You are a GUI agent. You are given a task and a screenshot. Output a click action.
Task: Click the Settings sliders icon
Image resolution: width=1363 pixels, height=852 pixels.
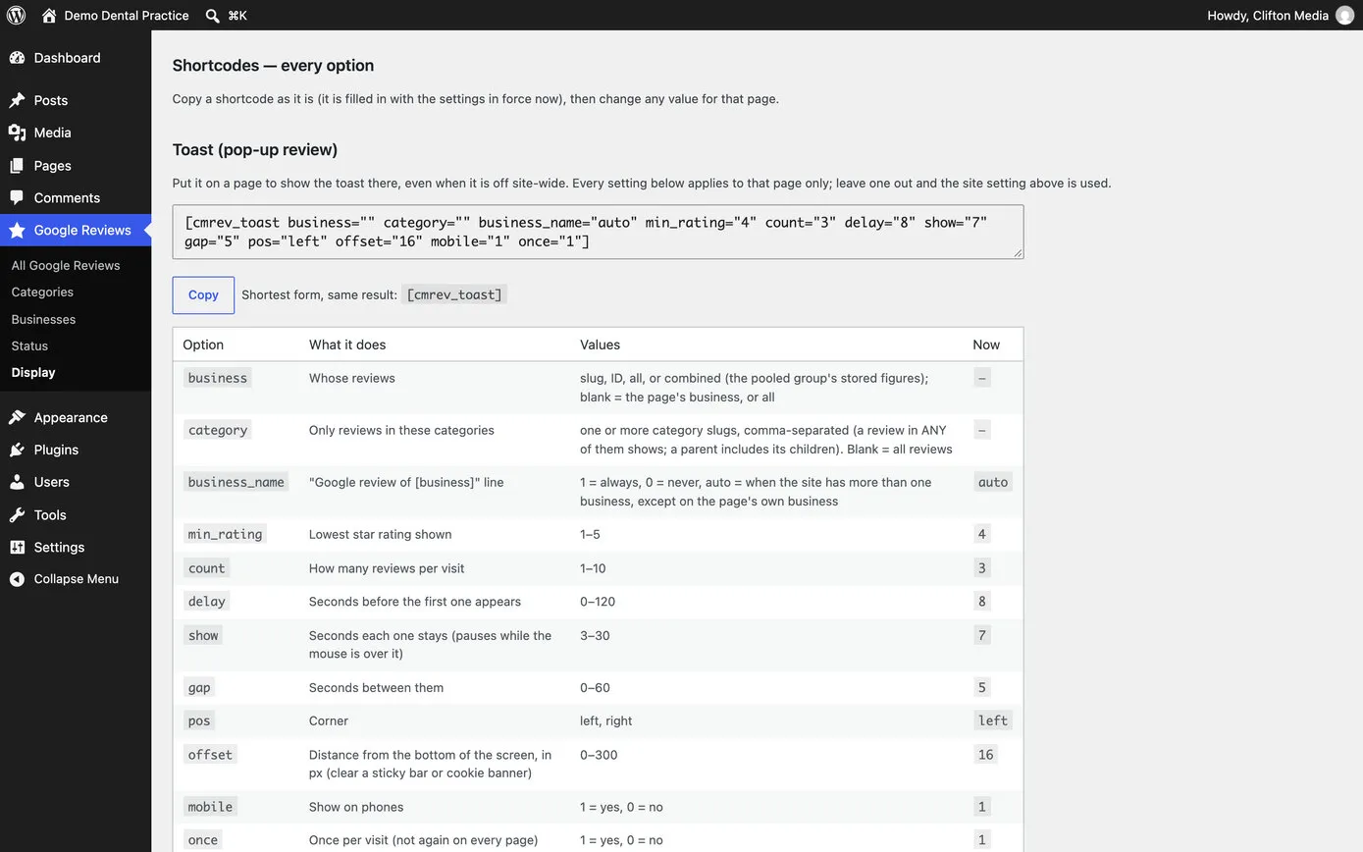pos(17,548)
